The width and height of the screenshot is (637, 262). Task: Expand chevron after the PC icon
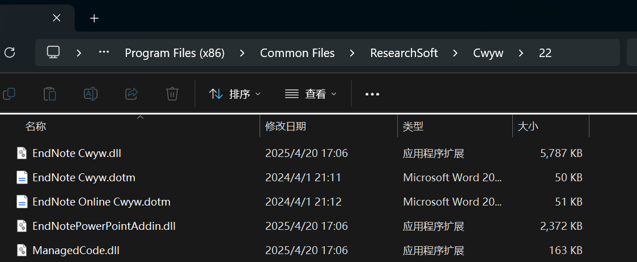(79, 53)
